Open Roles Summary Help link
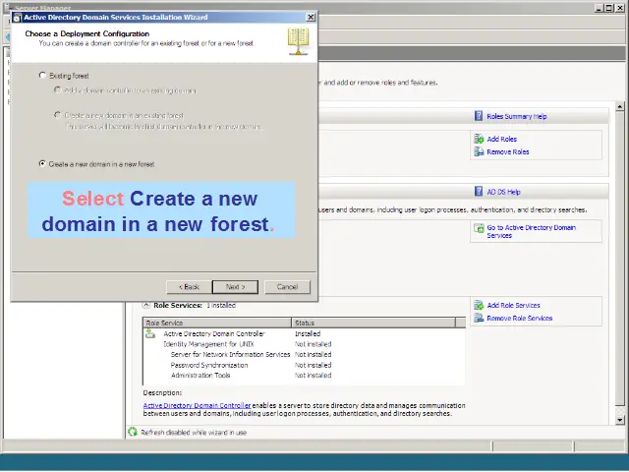Screen dimensions: 629x472 [x=517, y=116]
